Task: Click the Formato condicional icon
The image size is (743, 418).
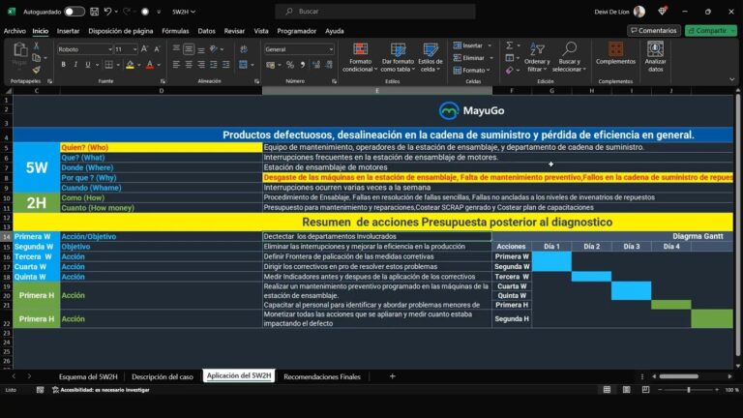Action: point(359,48)
